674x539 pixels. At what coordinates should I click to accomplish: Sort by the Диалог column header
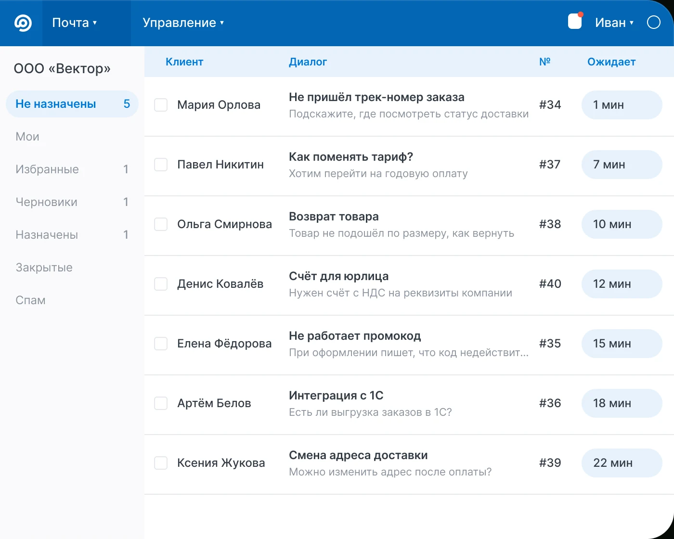point(308,62)
